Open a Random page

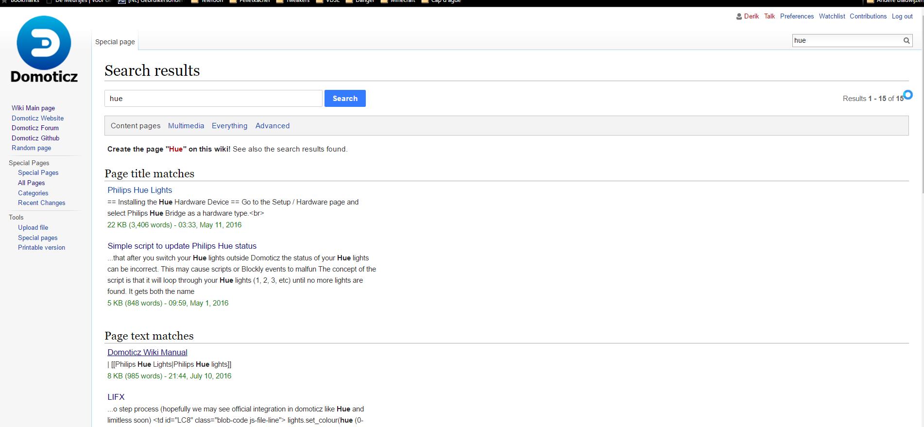click(x=31, y=148)
